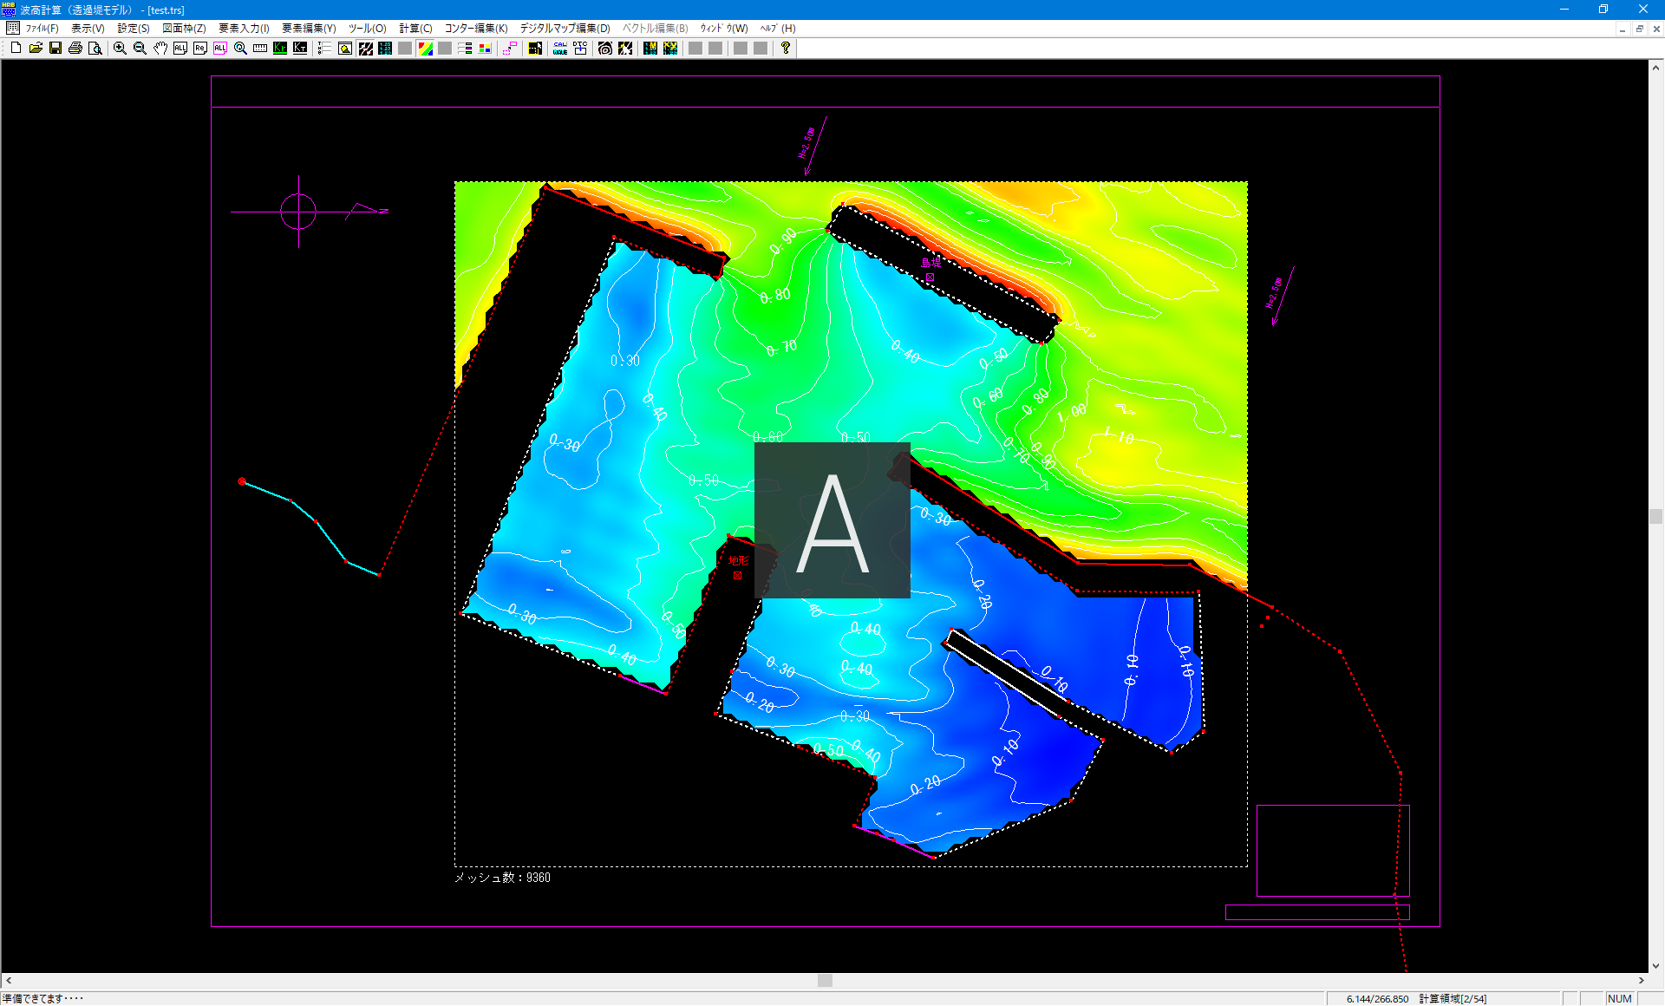Viewport: 1665px width, 1006px height.
Task: Open the 要素編集(Y) menu
Action: (309, 29)
